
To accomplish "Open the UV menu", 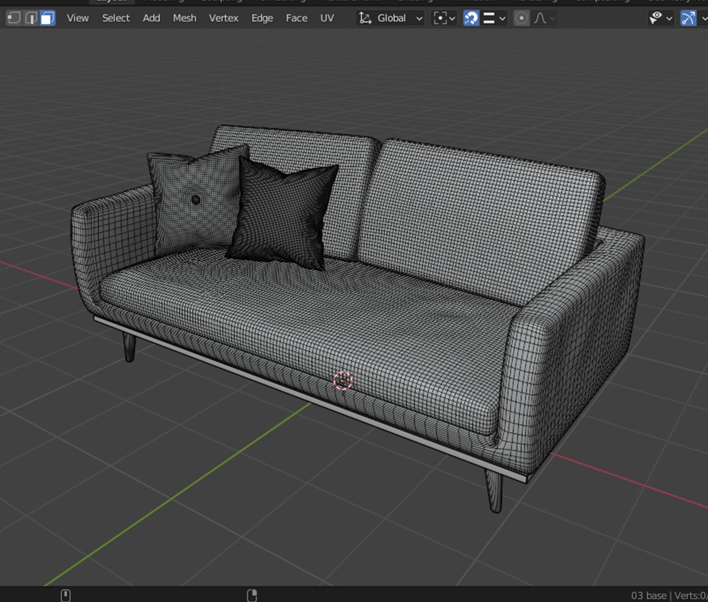I will tap(327, 18).
